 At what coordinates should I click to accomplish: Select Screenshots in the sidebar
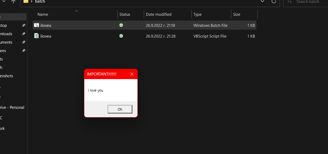point(6,76)
